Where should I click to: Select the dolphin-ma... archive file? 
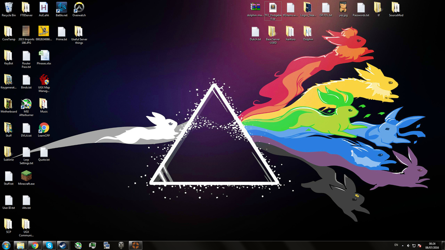tap(255, 10)
